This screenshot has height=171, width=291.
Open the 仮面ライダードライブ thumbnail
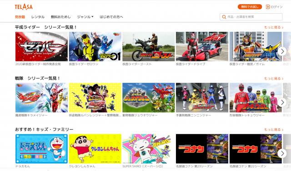click(x=202, y=46)
